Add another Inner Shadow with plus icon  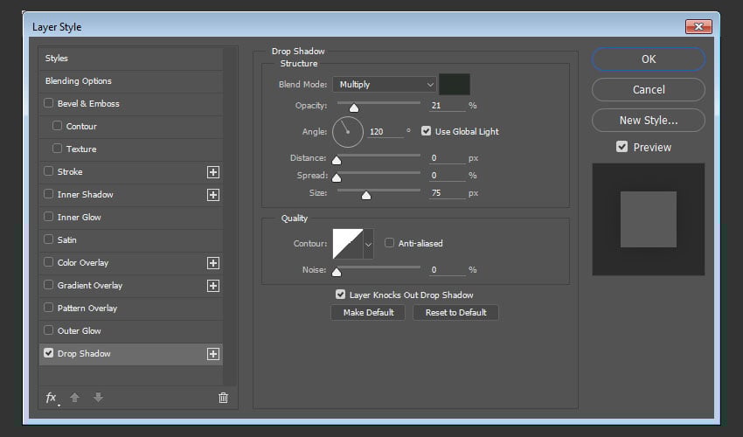click(212, 195)
